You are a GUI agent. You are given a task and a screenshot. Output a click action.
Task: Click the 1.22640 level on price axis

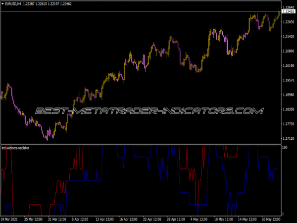[288, 7]
